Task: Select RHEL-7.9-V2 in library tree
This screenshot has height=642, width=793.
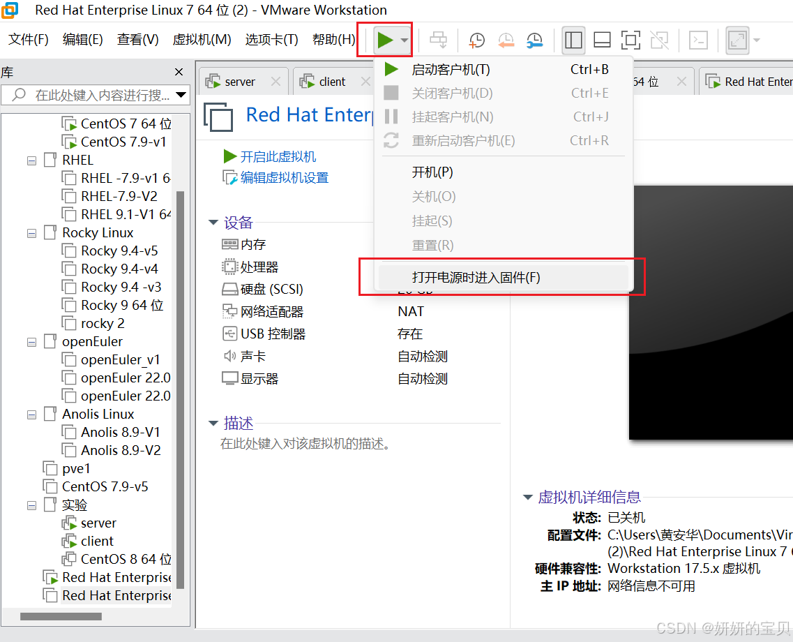Action: pyautogui.click(x=119, y=196)
